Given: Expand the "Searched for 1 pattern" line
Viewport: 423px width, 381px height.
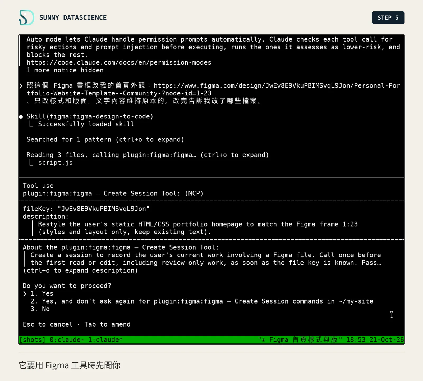Looking at the screenshot, I should [105, 139].
